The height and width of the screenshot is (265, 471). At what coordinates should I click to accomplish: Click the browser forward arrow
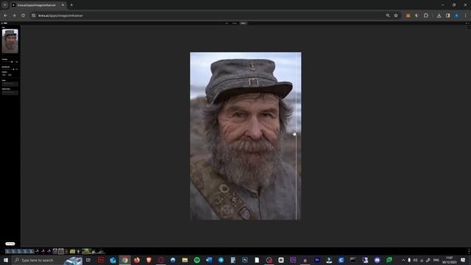[x=14, y=15]
